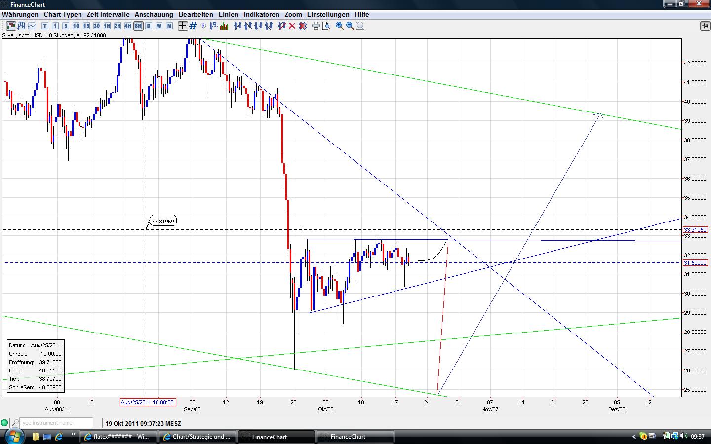Select the daily (D) interval
The width and height of the screenshot is (711, 444).
point(149,26)
